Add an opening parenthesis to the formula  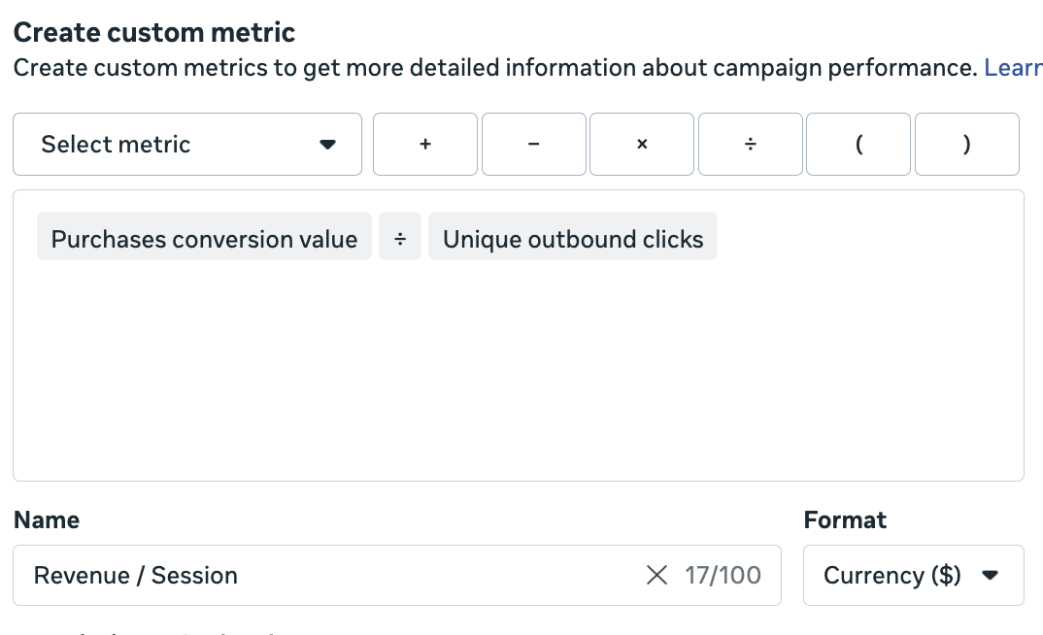tap(858, 145)
